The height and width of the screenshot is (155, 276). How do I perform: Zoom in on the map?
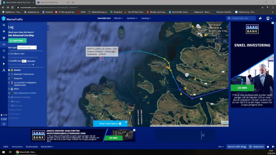tap(219, 37)
